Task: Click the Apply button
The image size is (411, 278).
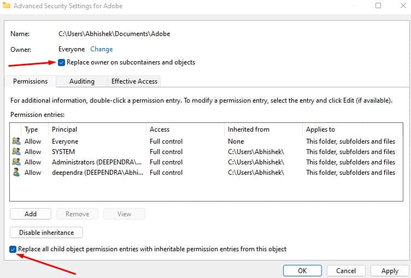Action: tap(390, 271)
